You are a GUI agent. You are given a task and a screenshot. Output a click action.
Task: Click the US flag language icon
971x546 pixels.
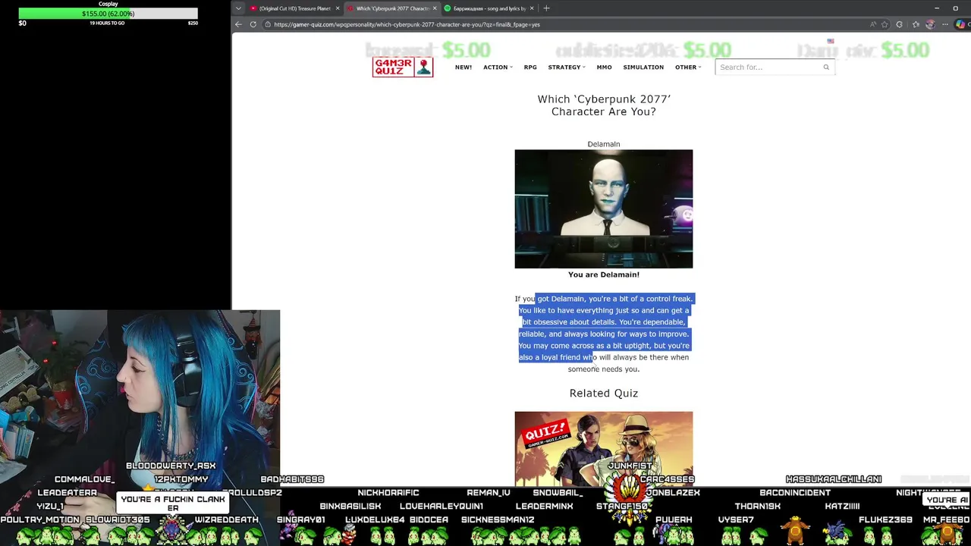tap(831, 41)
